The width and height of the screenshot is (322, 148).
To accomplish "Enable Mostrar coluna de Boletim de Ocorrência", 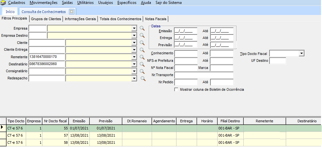I will pos(176,89).
